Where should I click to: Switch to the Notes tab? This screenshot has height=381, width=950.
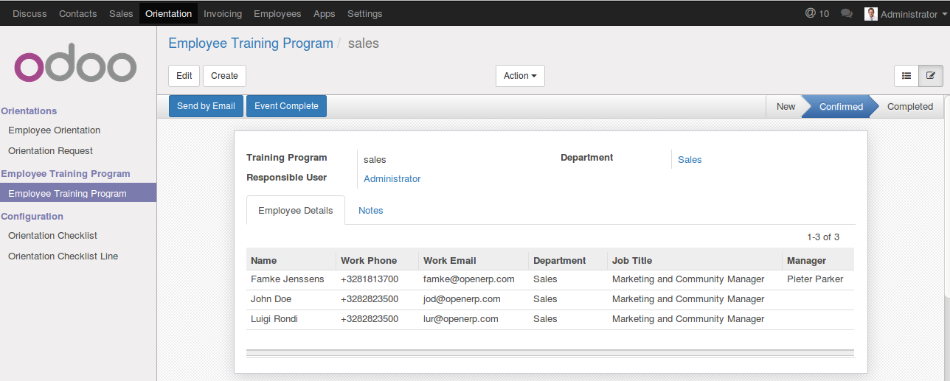370,211
